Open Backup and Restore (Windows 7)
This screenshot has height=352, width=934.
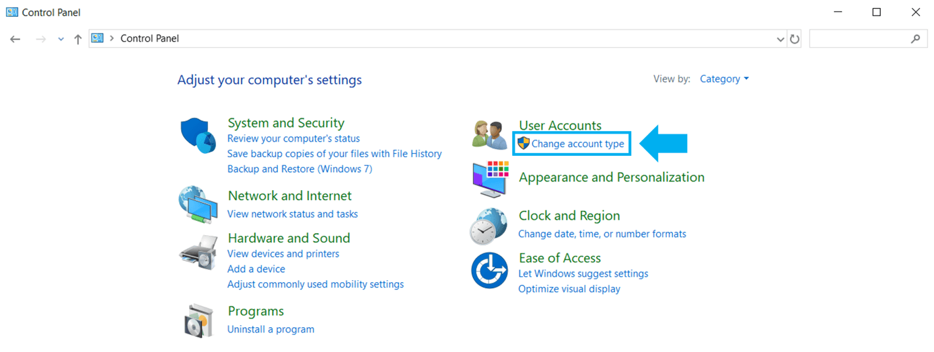299,169
